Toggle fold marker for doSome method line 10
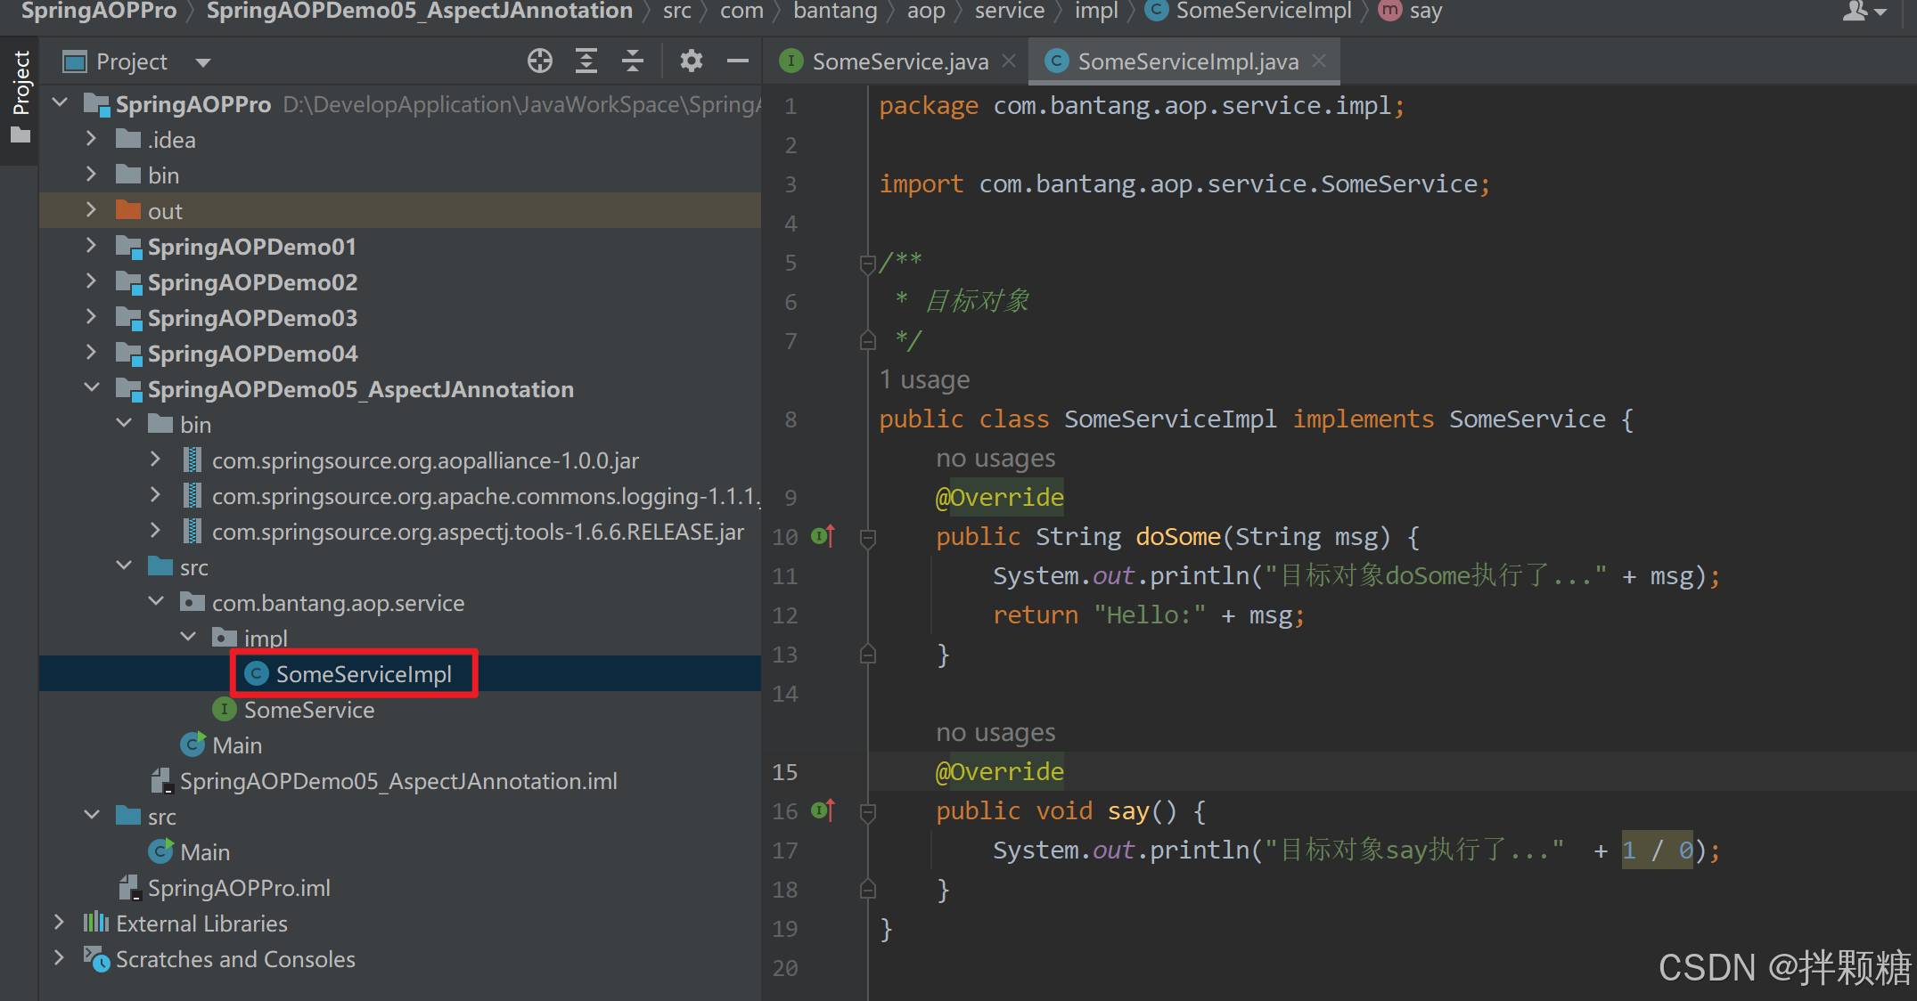 coord(867,538)
